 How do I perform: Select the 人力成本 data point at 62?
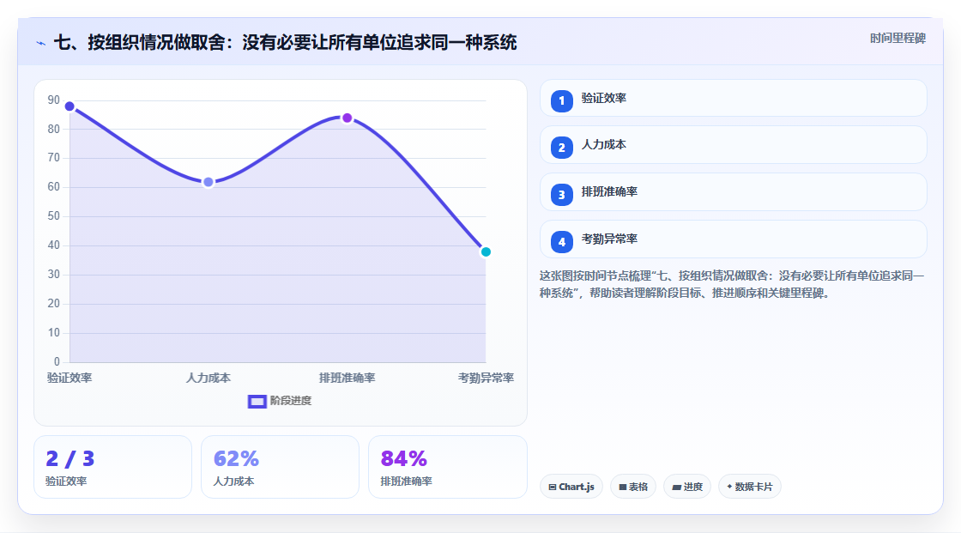pyautogui.click(x=209, y=182)
